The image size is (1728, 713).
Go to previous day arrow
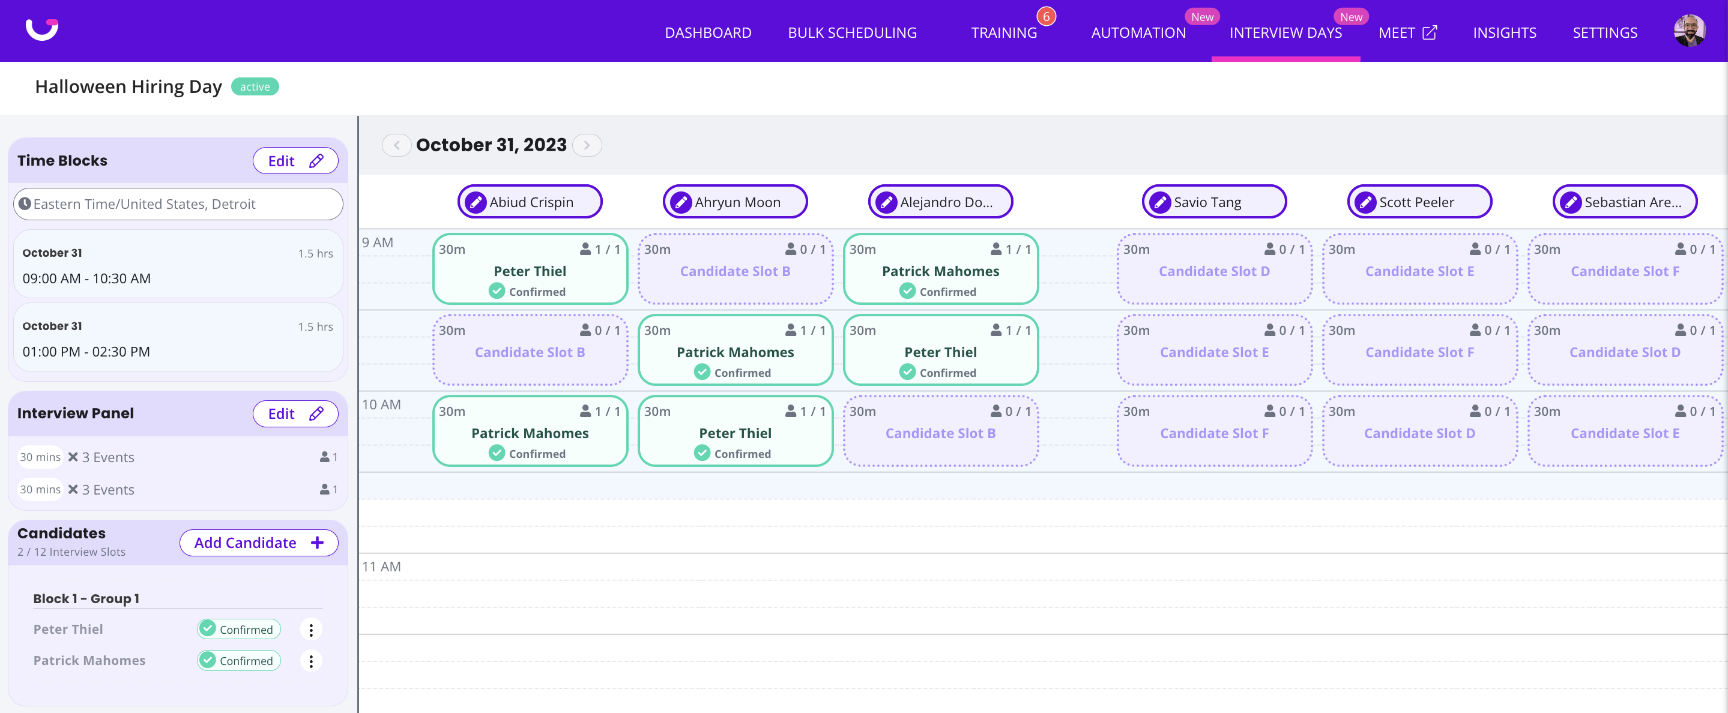tap(396, 145)
